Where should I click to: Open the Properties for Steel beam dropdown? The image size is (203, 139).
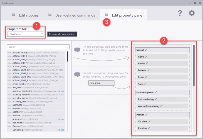coord(26,34)
